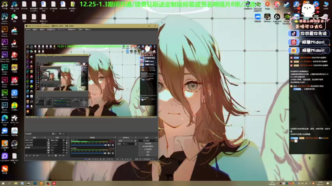Screen dimensions: 332x186
Task: Toggle visibility eye of the second source row
Action: point(64,143)
